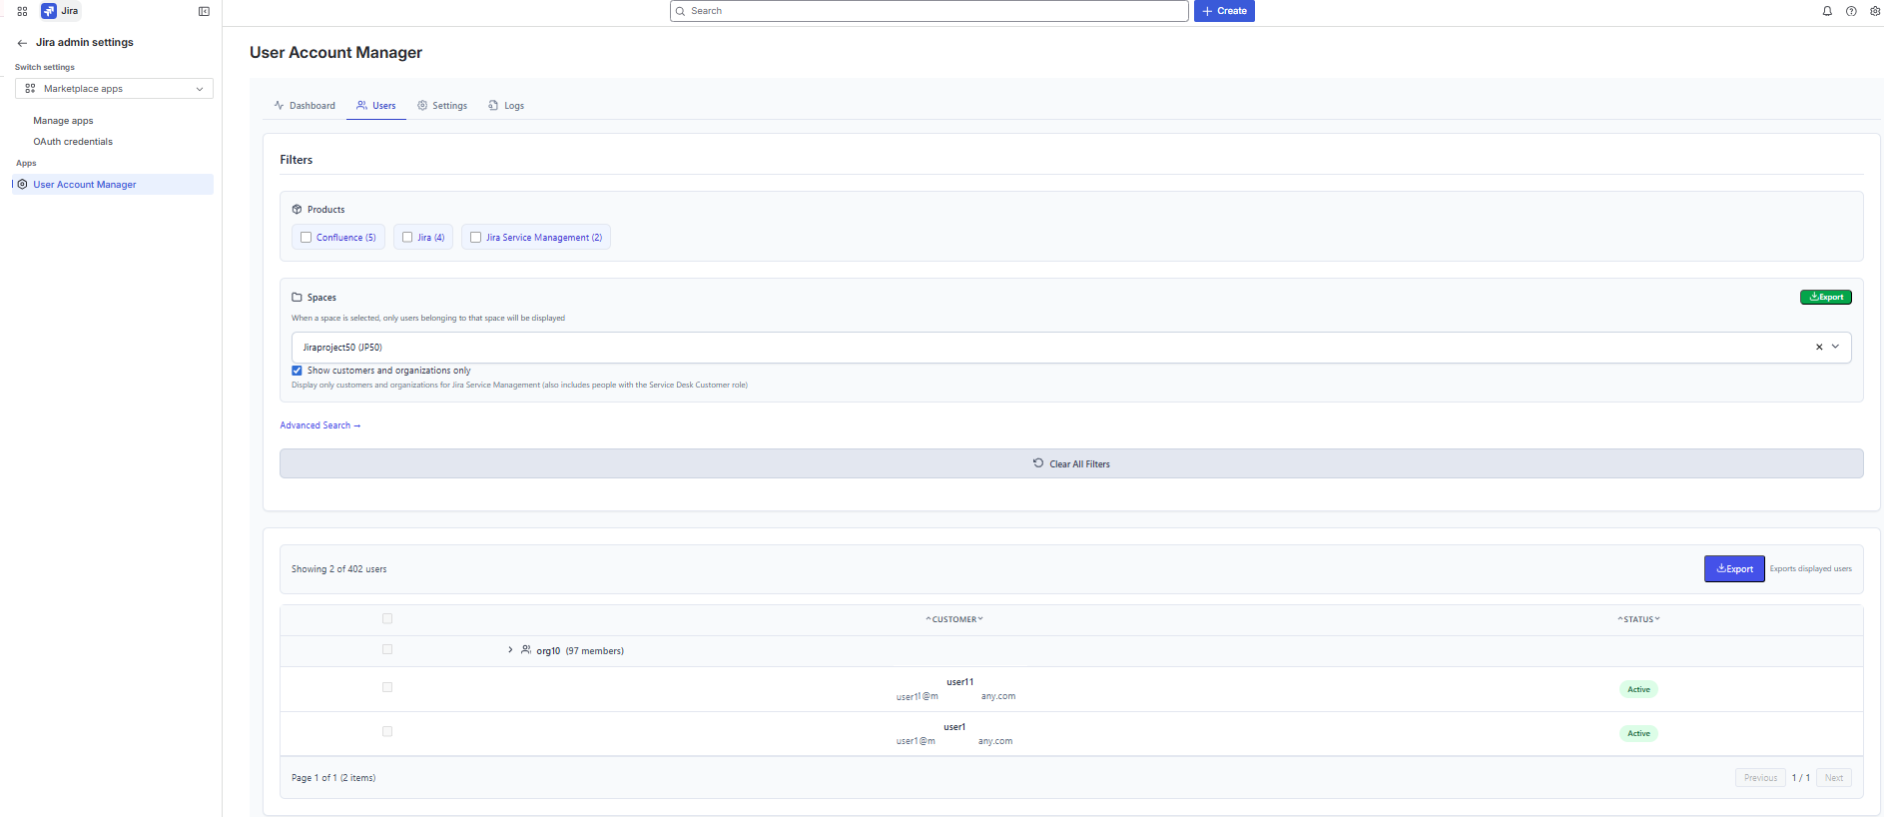Image resolution: width=1884 pixels, height=817 pixels.
Task: Open the help question mark icon
Action: (1851, 11)
